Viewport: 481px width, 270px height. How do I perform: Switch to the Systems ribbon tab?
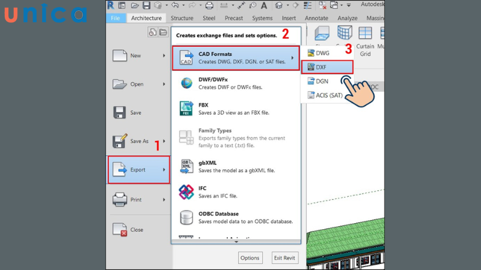pyautogui.click(x=262, y=18)
